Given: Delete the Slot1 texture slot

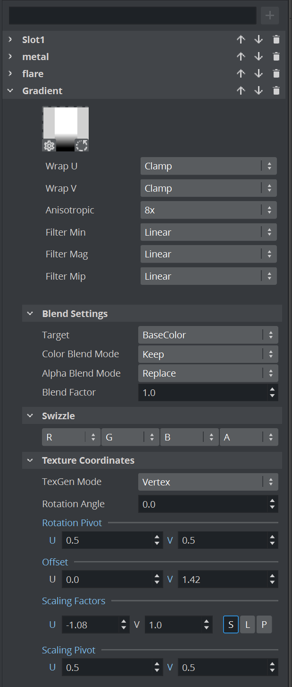Looking at the screenshot, I should [x=276, y=40].
